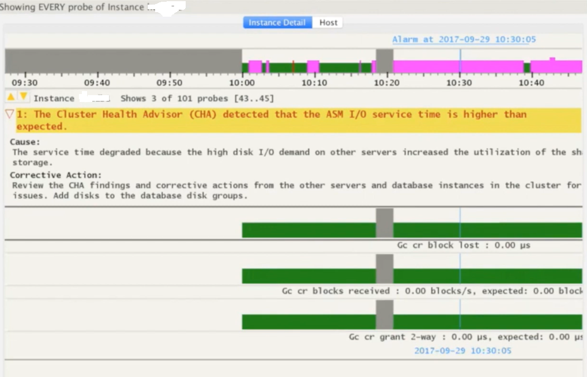Click the magenta segment near 10:10 on timeline
The height and width of the screenshot is (377, 587).
[313, 66]
